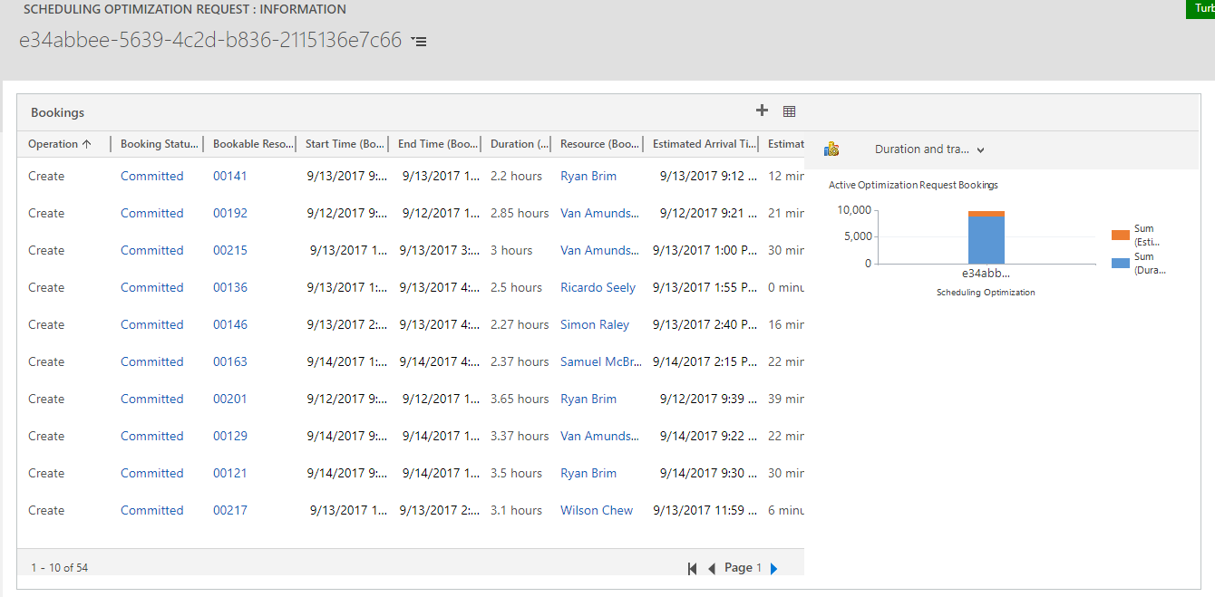Expand the Duration and travel chart dropdown
Screen dimensions: 1215x597
click(981, 149)
